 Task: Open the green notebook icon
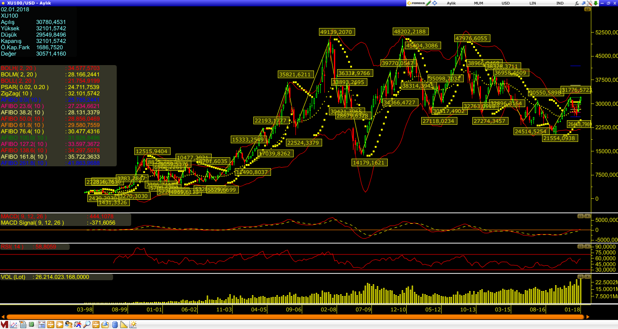click(x=31, y=324)
